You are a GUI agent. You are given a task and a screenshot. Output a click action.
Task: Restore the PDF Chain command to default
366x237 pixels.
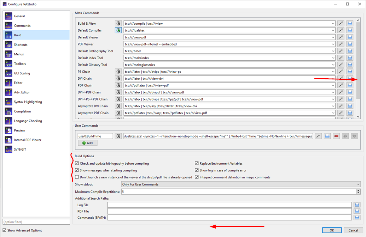point(350,85)
